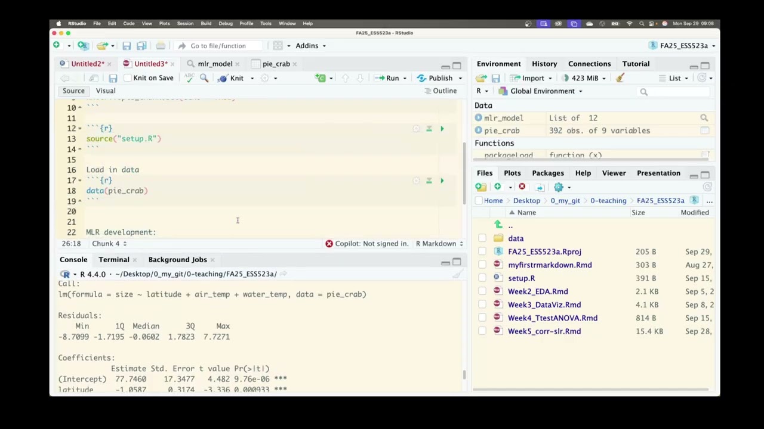Run spell check (ABC) in editor
This screenshot has width=764, height=429.
click(x=189, y=78)
